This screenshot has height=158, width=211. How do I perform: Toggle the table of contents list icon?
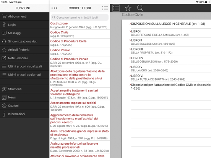tap(116, 8)
